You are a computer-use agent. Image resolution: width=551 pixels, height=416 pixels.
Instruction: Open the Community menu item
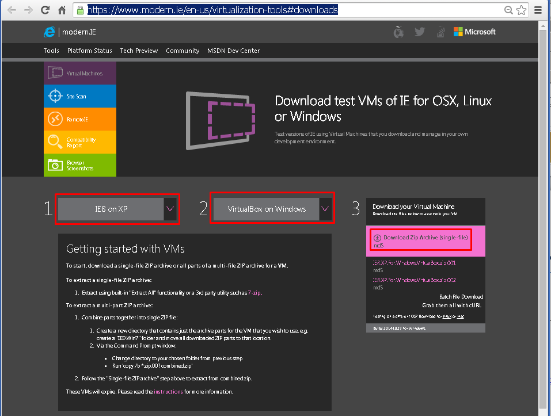(183, 51)
